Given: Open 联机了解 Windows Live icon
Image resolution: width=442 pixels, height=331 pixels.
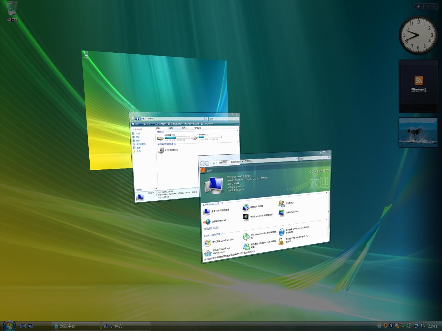Looking at the screenshot, I should pos(207,242).
